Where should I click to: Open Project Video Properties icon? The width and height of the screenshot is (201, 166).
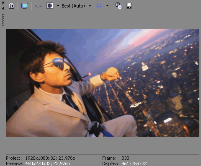(x=11, y=6)
